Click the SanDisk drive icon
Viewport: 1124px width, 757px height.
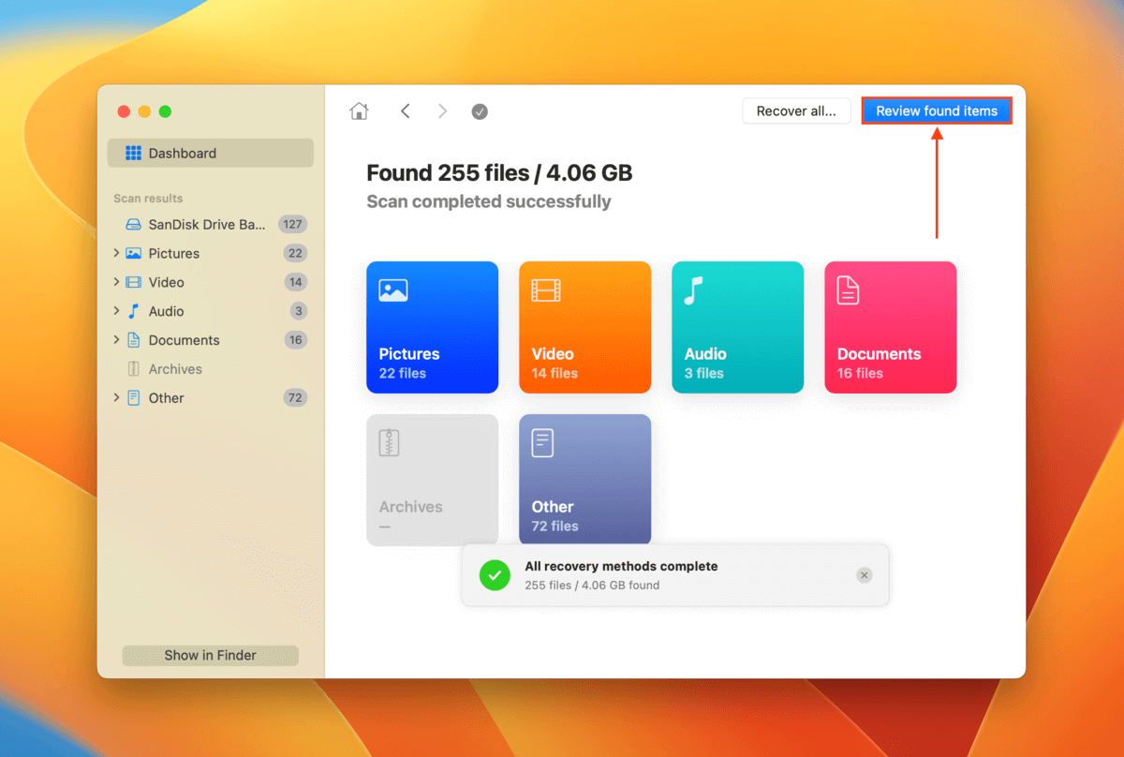(x=134, y=225)
